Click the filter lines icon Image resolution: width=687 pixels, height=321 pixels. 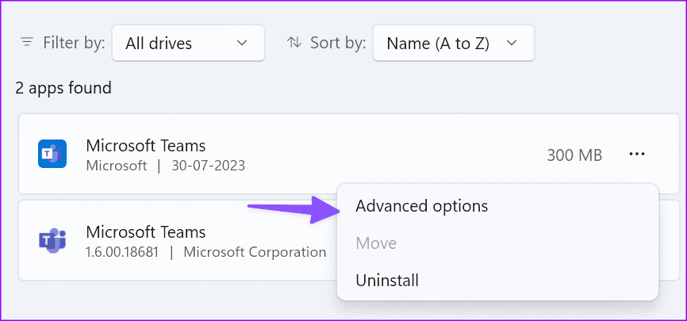pyautogui.click(x=27, y=43)
